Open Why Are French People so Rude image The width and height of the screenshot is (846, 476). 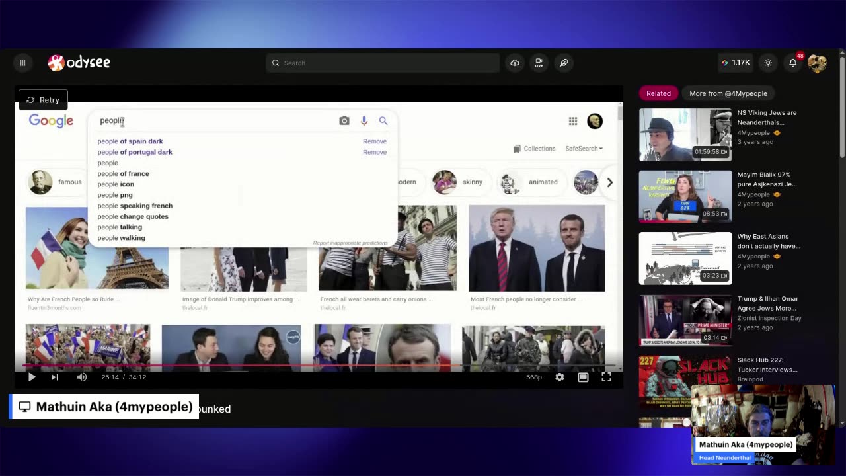click(x=97, y=248)
